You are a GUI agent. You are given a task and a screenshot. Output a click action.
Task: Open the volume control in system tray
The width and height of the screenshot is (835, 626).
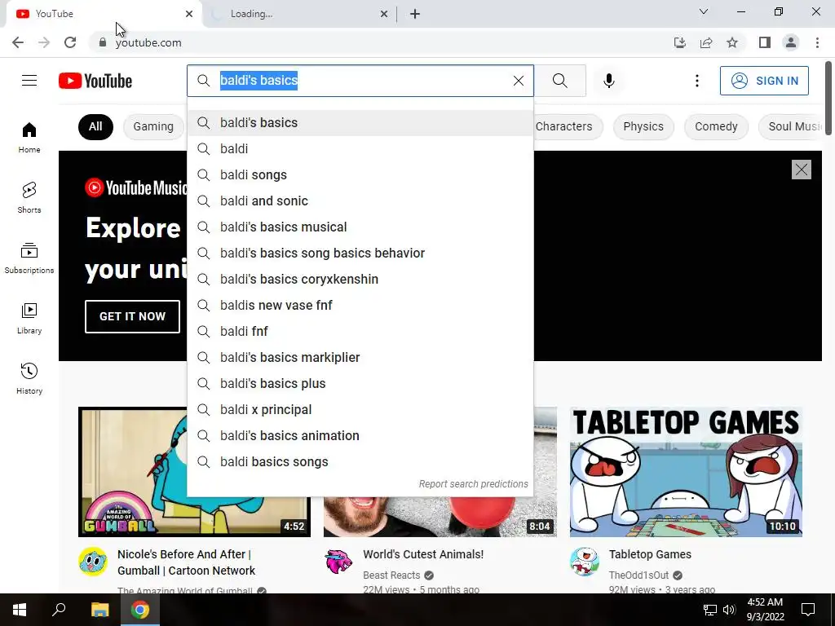coord(729,610)
